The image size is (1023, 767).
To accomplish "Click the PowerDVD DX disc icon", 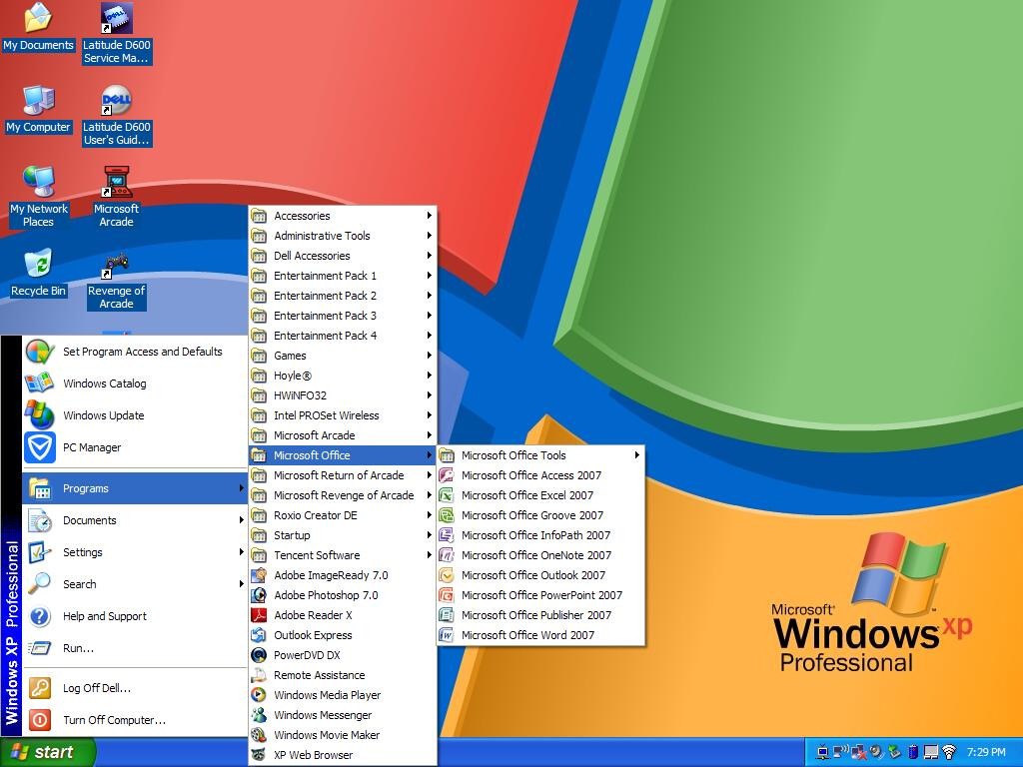I will click(x=259, y=655).
